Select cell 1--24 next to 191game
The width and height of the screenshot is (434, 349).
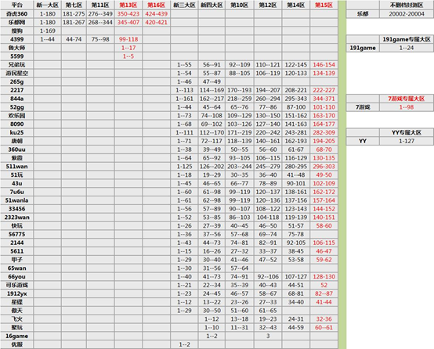tap(407, 48)
